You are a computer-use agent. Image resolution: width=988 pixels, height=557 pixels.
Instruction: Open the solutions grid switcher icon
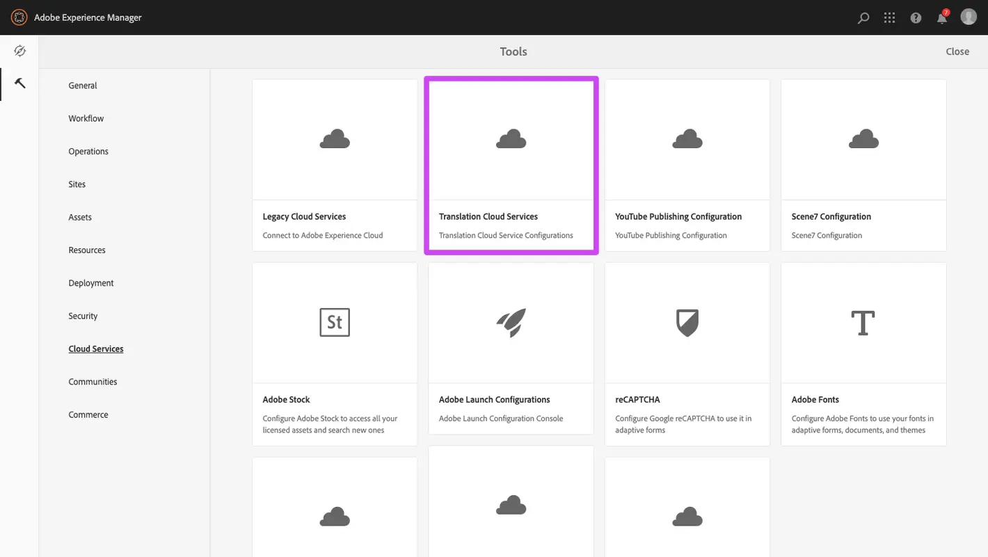point(889,18)
